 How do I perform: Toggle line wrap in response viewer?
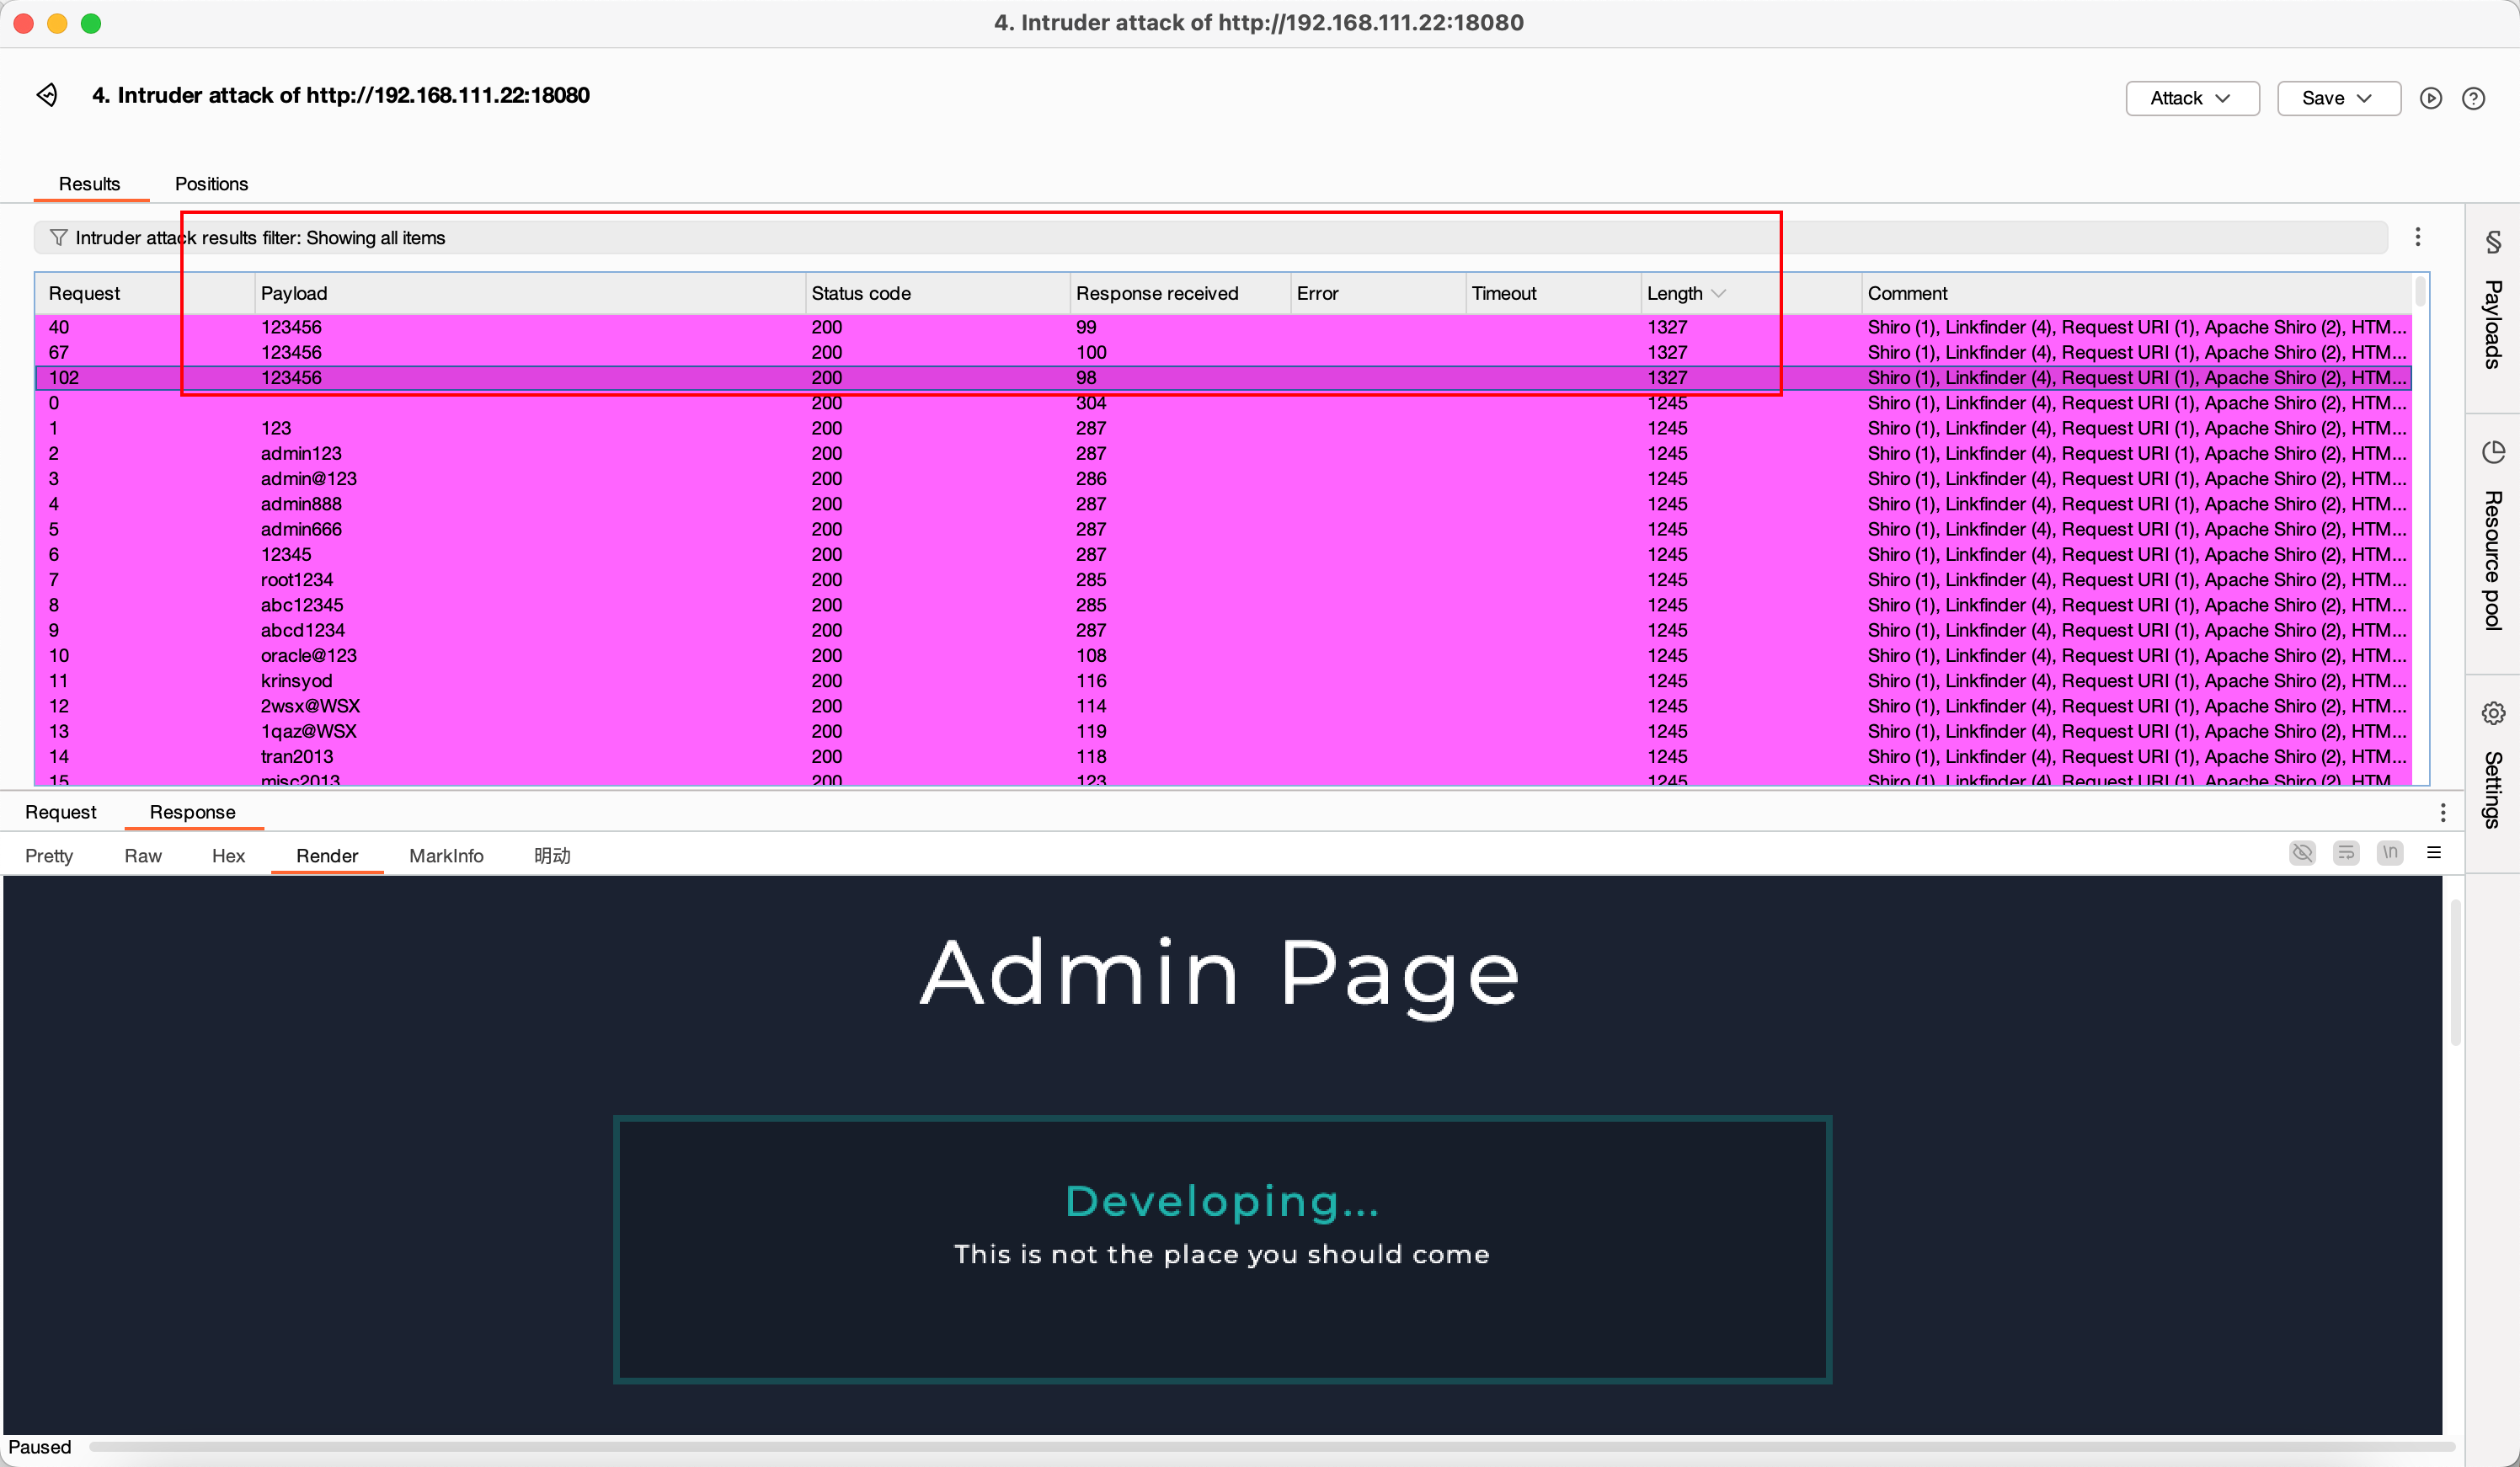click(2346, 853)
